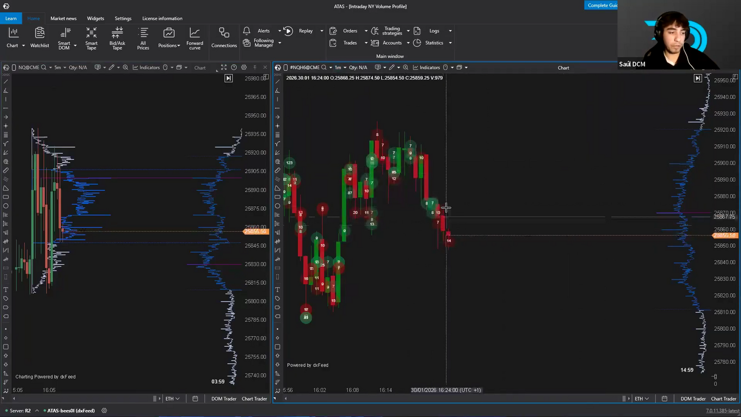Image resolution: width=741 pixels, height=417 pixels.
Task: Toggle magnet snap mode in drawing toolbar
Action: coord(6,161)
